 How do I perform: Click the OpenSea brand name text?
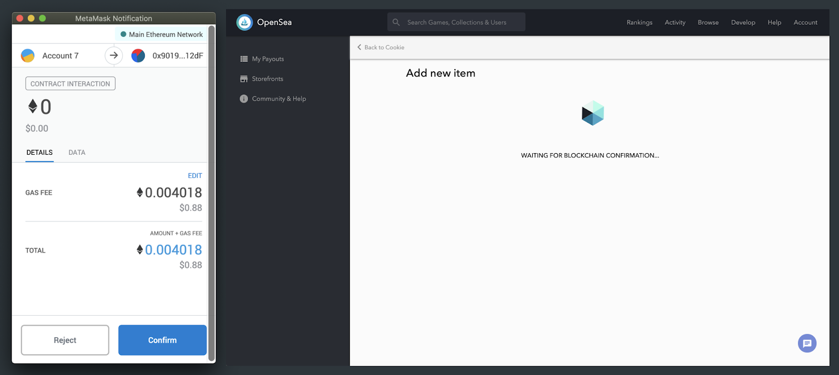tap(274, 22)
